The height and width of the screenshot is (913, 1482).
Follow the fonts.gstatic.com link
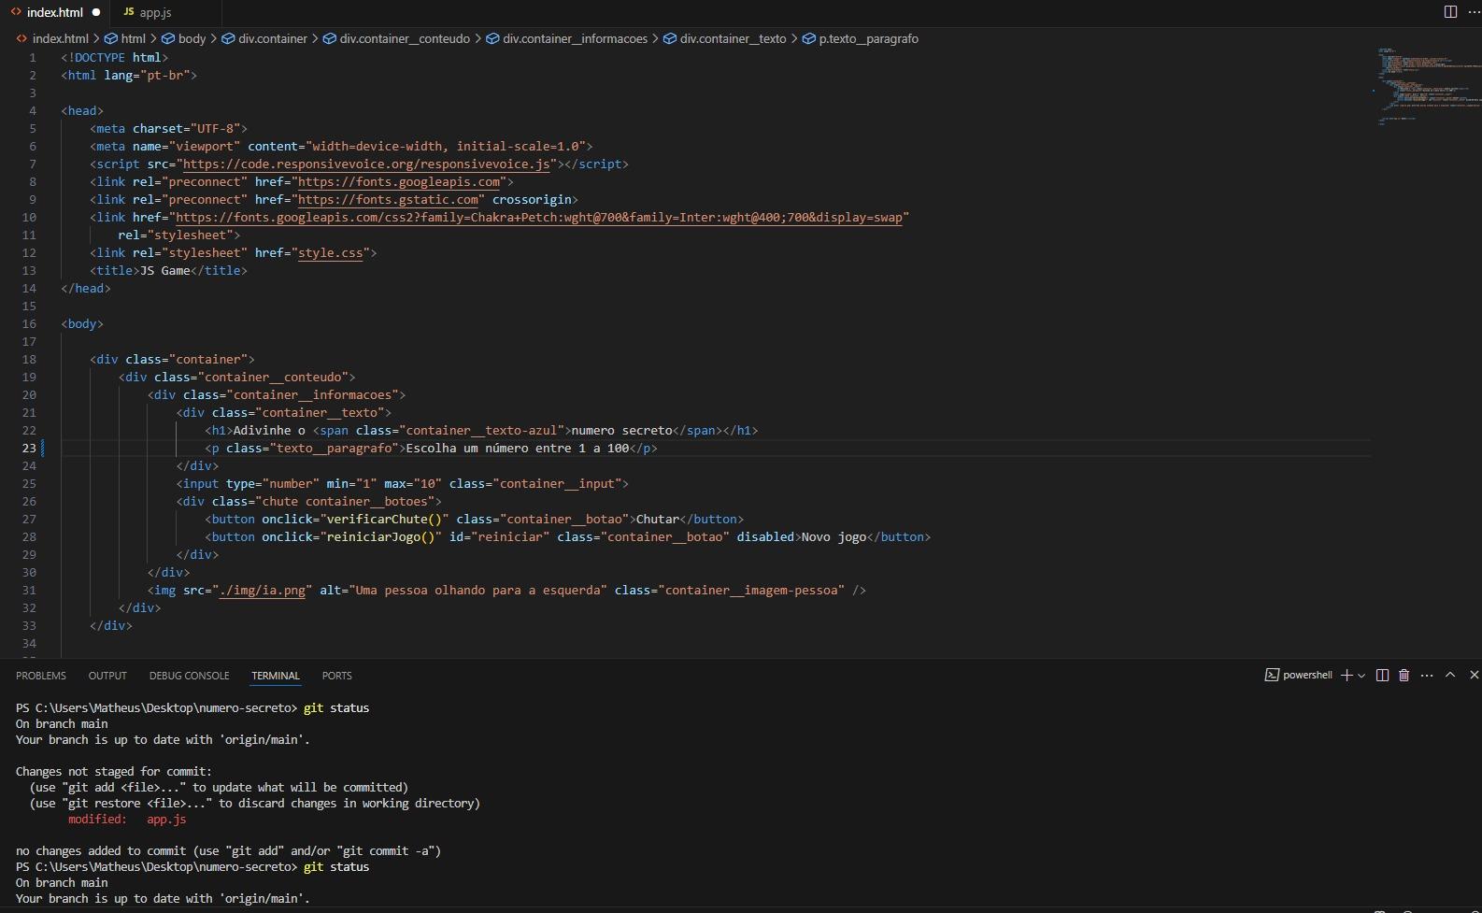click(x=388, y=199)
